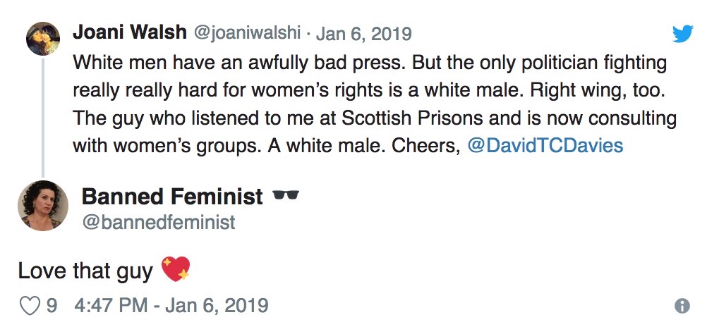Image resolution: width=719 pixels, height=334 pixels.
Task: Click the sunglasses emoji beside Banned Feminist
Action: [x=286, y=195]
